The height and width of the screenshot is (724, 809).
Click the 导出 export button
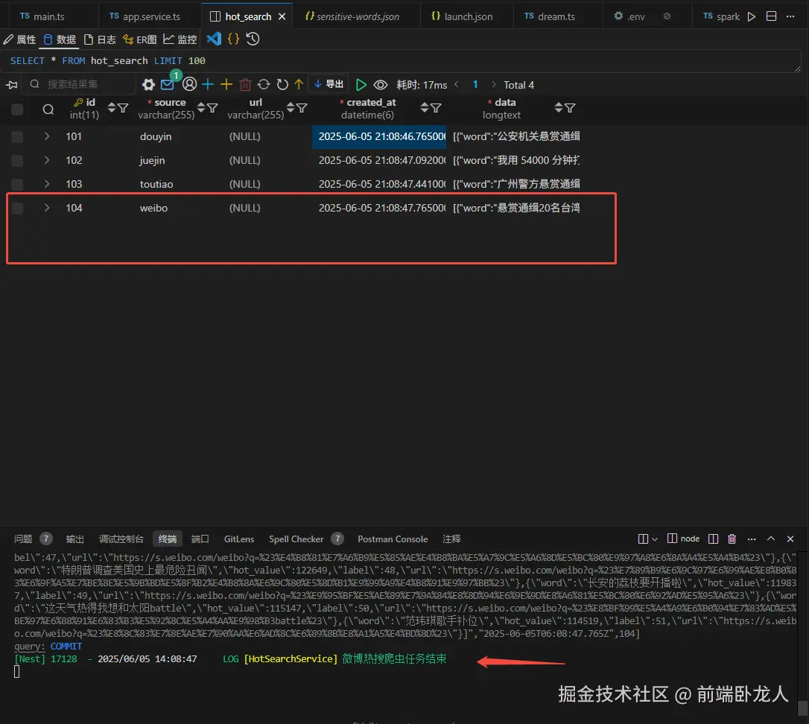[329, 84]
